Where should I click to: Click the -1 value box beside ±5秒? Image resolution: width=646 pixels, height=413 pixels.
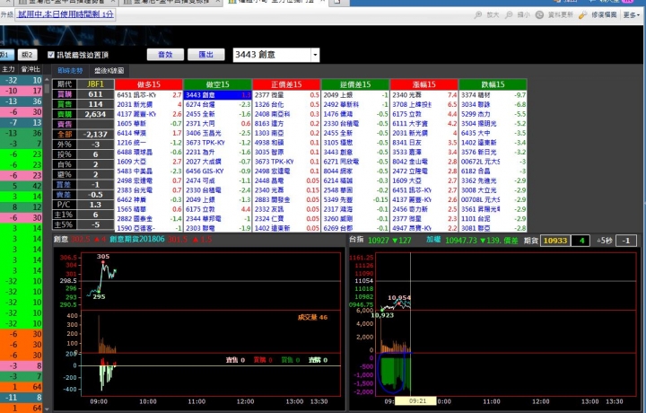click(x=626, y=241)
